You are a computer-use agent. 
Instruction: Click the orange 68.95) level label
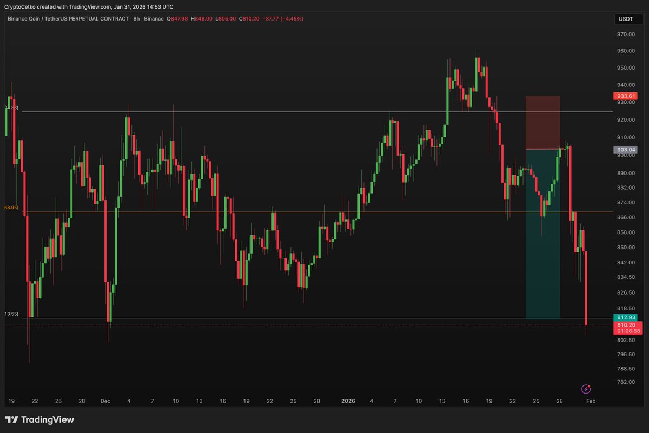pos(11,208)
